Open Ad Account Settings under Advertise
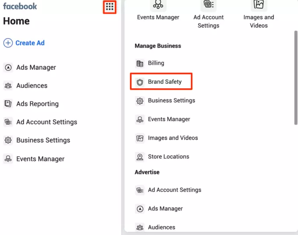The image size is (298, 235). (x=174, y=190)
